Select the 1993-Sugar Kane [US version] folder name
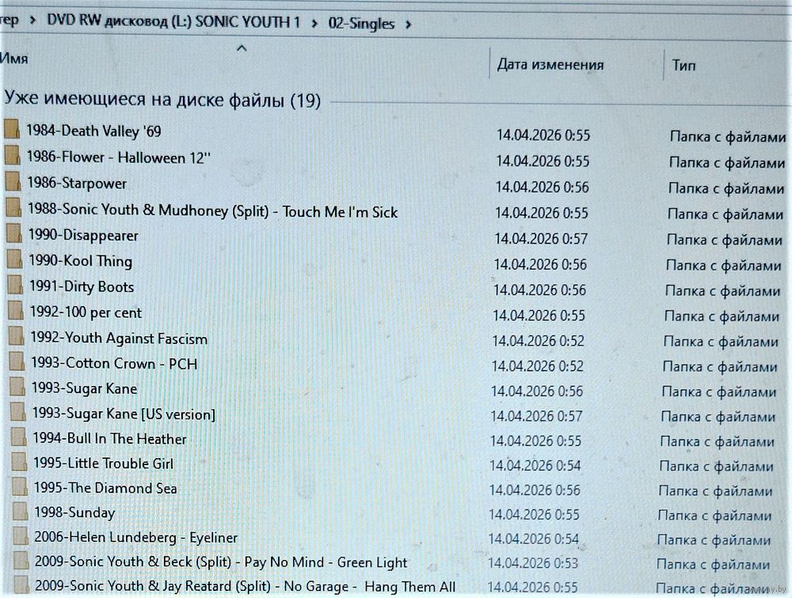This screenshot has height=598, width=792. point(124,414)
